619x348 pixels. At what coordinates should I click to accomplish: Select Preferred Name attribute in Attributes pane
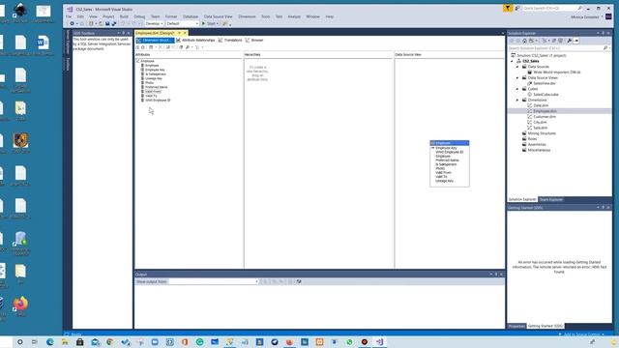click(156, 87)
